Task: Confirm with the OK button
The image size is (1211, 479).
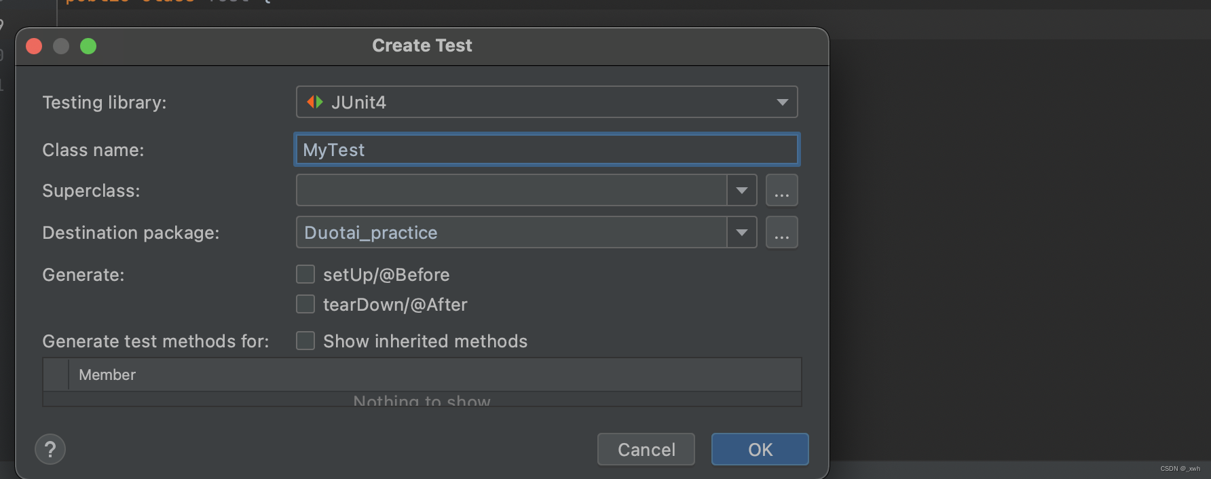Action: [x=760, y=449]
